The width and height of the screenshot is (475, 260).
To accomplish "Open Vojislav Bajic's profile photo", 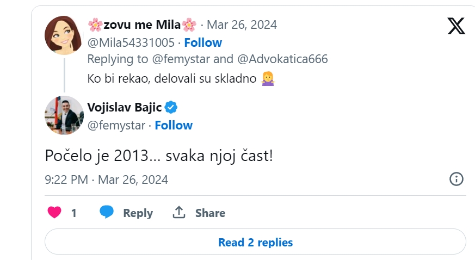I will coord(64,115).
